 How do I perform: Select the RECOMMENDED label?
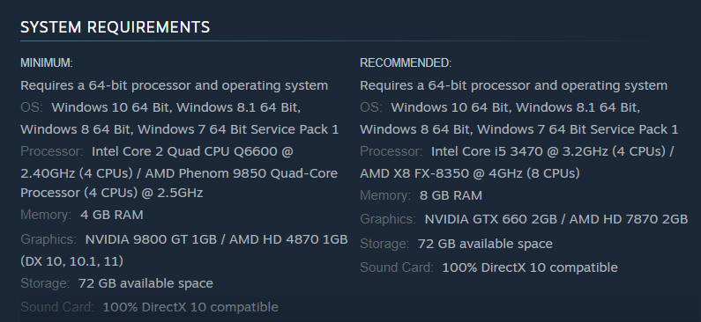[x=406, y=62]
